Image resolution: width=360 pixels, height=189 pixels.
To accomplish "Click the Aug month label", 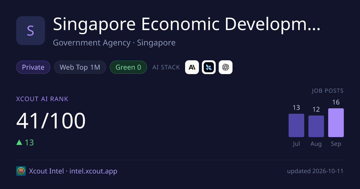I will point(316,144).
